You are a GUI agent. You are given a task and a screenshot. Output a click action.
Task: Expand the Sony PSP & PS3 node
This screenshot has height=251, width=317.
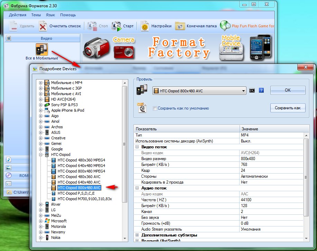click(x=41, y=105)
